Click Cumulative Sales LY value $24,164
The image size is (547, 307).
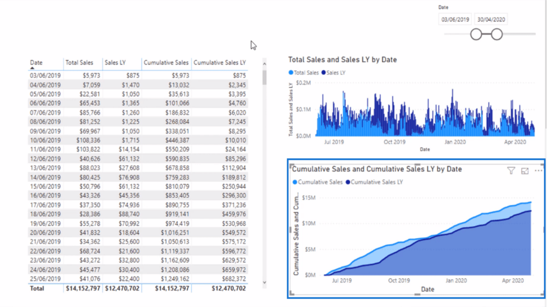tap(235, 149)
